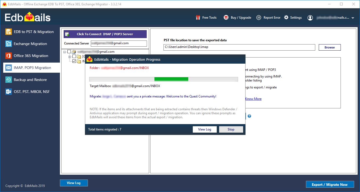Click the IMAP, POP3 envelope icon

click(9, 68)
